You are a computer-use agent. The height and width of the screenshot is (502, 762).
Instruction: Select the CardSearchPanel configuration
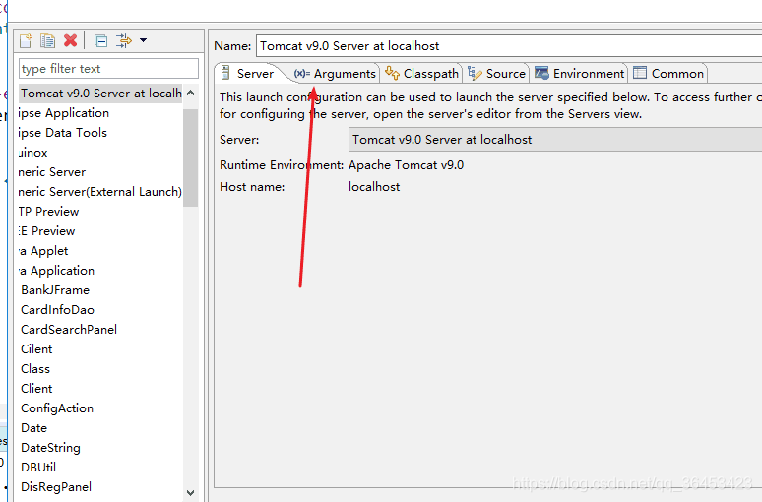[69, 330]
